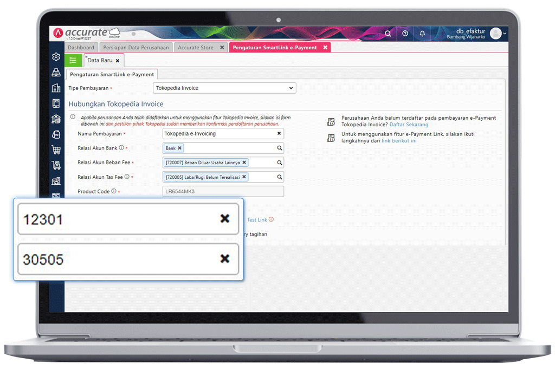Open the General Ledger book icon
This screenshot has height=370, width=555.
(x=56, y=103)
